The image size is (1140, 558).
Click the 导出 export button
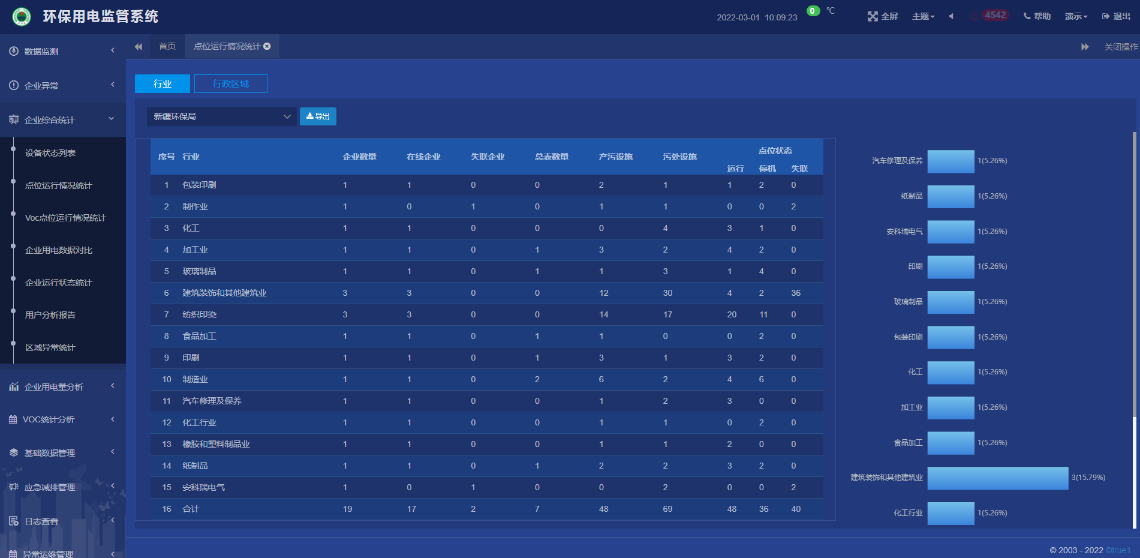pyautogui.click(x=318, y=116)
